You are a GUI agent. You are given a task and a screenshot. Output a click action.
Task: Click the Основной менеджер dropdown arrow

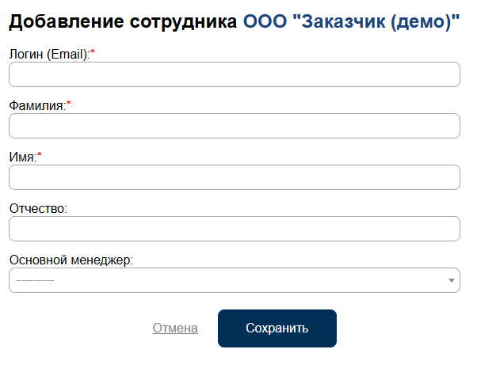[x=452, y=280]
